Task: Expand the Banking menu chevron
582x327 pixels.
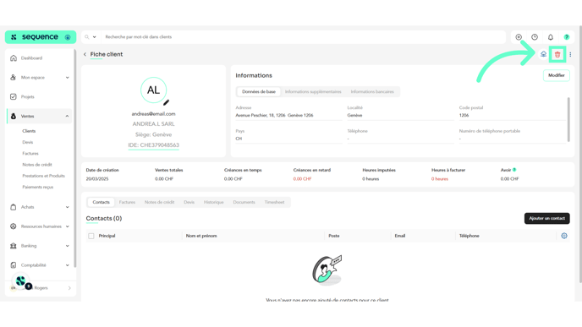Action: 67,246
